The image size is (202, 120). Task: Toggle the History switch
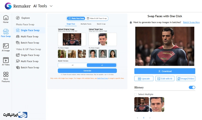(192, 87)
